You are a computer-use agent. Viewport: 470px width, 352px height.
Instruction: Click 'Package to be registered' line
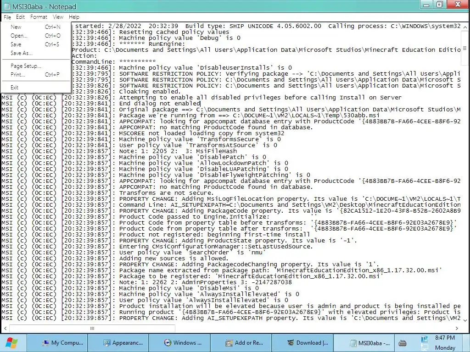tap(251, 276)
